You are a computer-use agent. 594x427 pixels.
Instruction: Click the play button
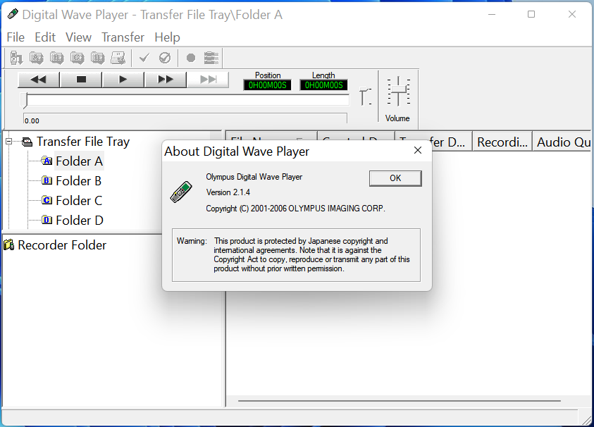123,80
